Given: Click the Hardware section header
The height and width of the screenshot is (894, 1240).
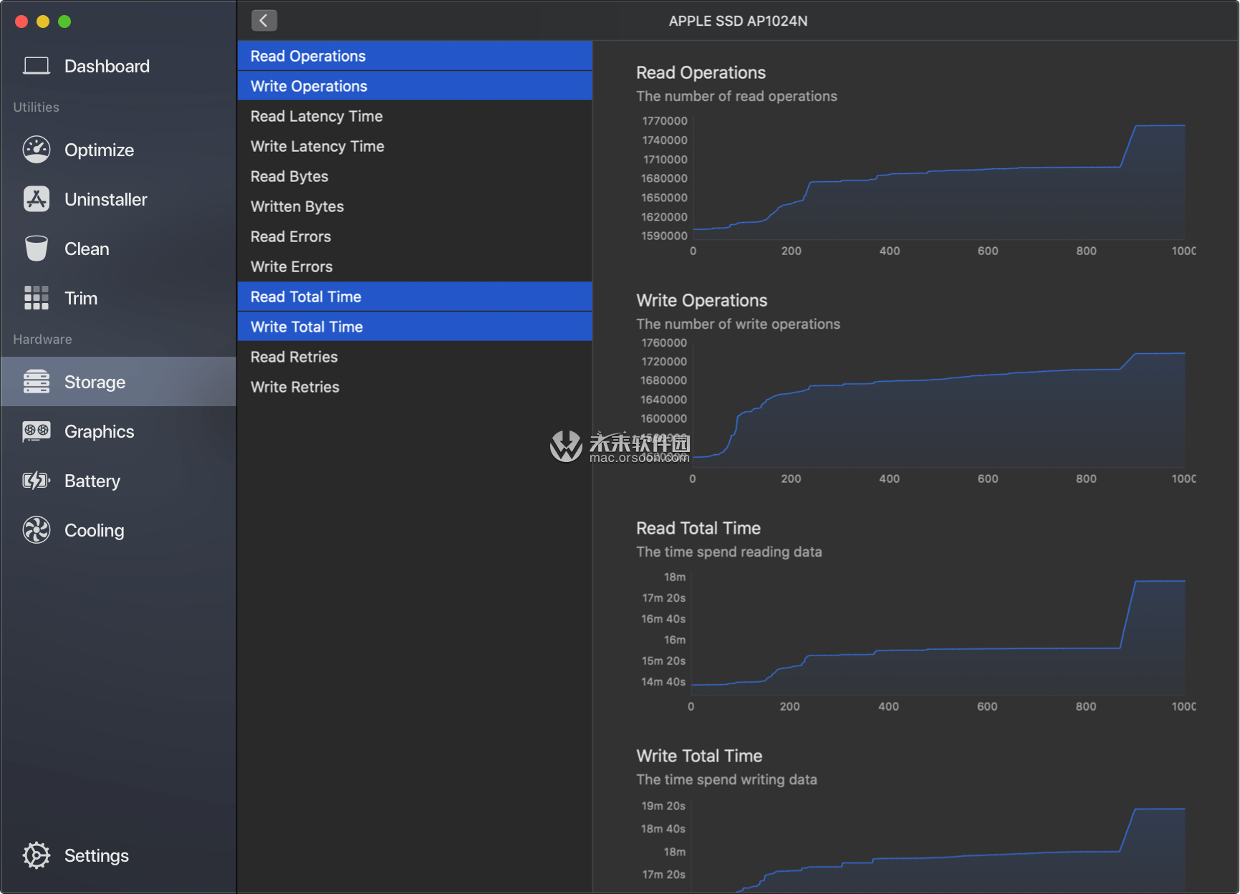Looking at the screenshot, I should click(x=42, y=339).
